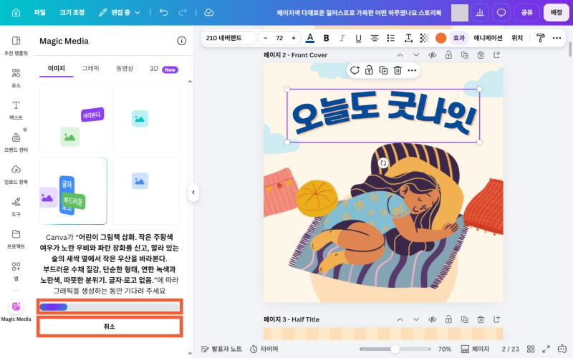Check cloud save status icon
The image size is (573, 358).
point(208,12)
